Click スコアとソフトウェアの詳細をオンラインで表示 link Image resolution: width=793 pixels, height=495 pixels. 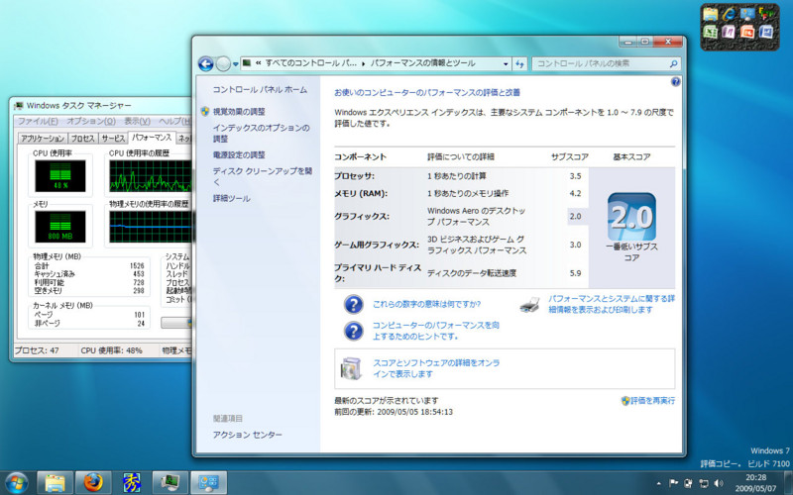tap(436, 368)
